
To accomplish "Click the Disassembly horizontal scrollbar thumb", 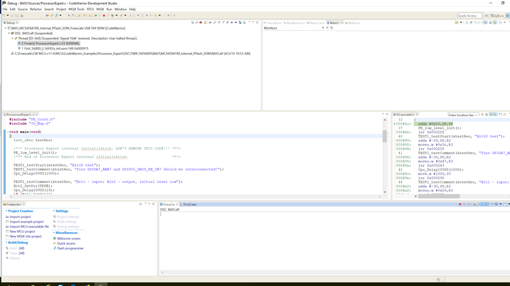I will pyautogui.click(x=439, y=196).
